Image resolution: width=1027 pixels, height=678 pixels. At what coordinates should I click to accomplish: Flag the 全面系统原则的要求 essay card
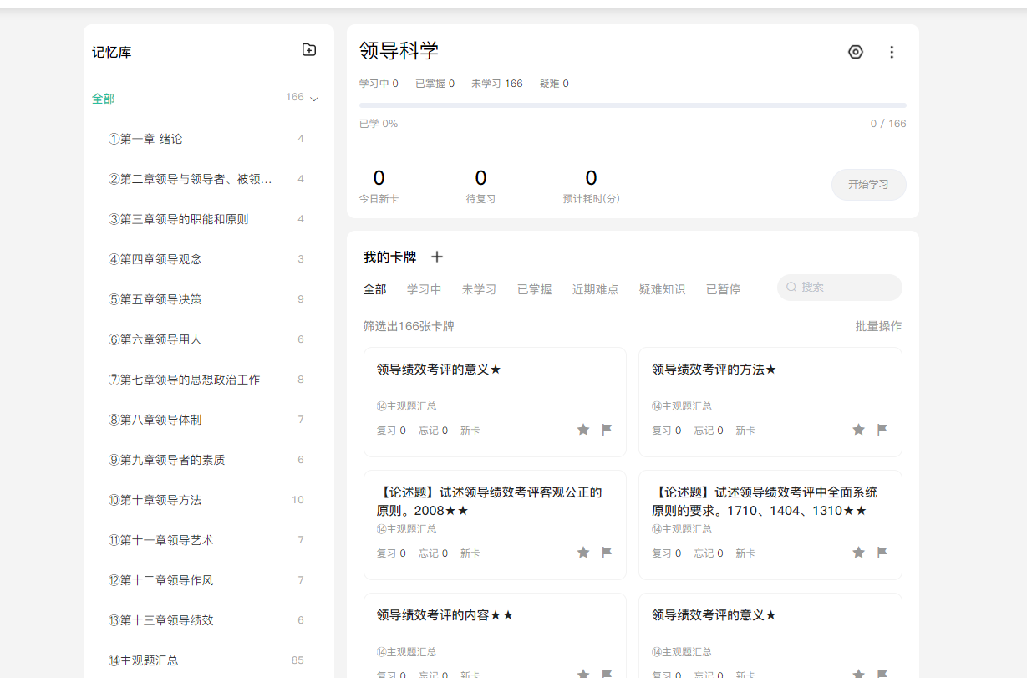click(x=882, y=553)
